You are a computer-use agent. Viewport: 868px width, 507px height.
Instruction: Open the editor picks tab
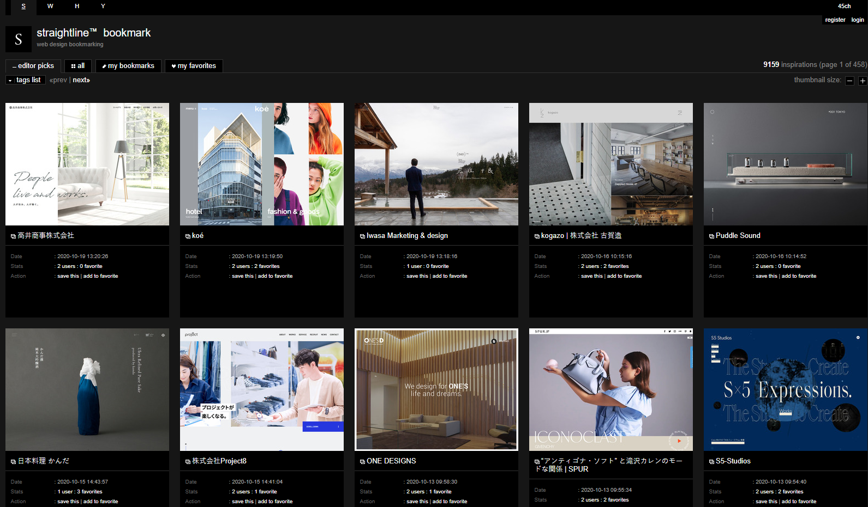[x=33, y=66]
